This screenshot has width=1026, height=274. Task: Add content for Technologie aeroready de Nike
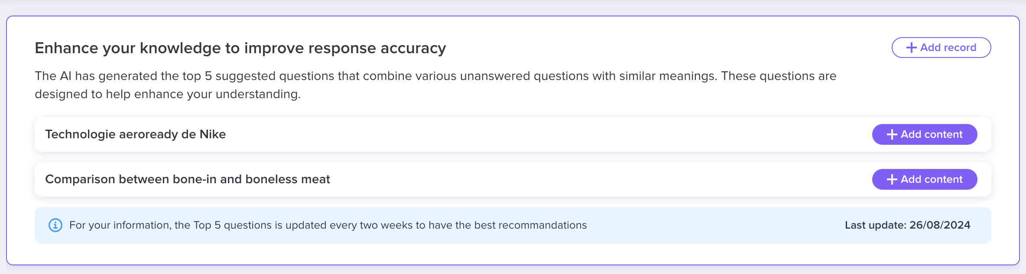point(925,134)
